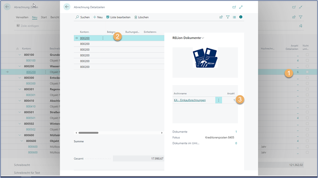Click the Löschen trash icon
The width and height of the screenshot is (318, 178).
click(x=141, y=17)
